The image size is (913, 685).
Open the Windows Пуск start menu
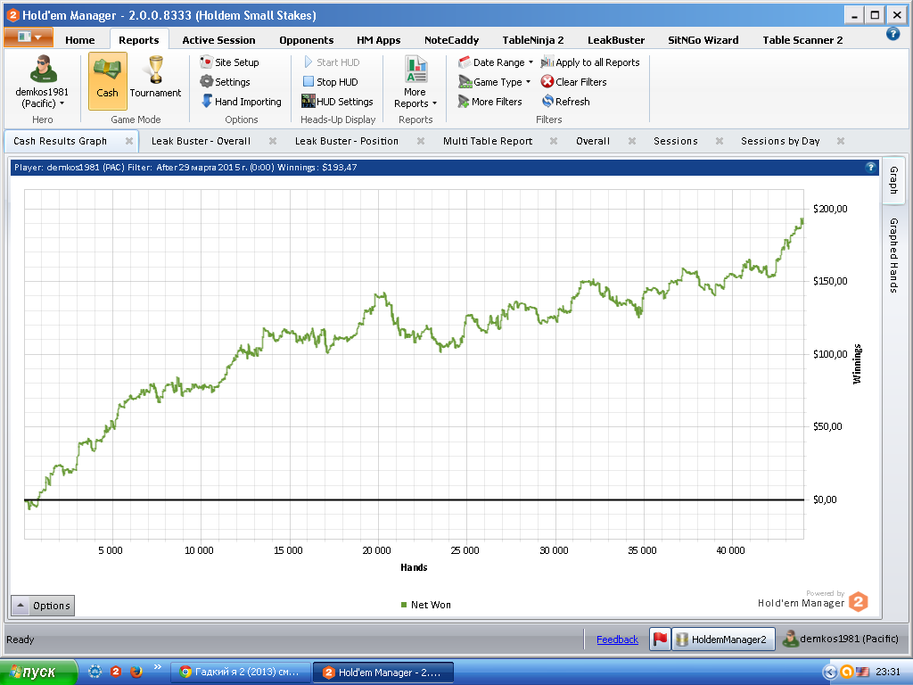tap(38, 673)
